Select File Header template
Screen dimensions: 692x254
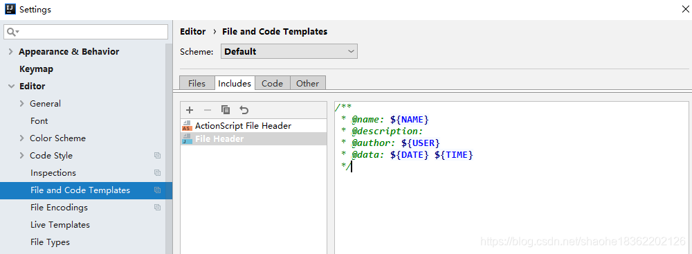click(x=254, y=138)
